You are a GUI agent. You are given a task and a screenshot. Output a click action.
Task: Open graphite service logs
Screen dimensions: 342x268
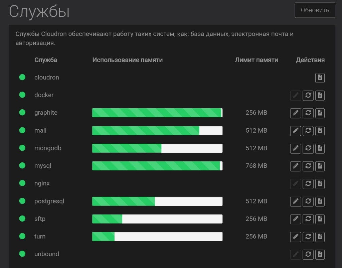(x=320, y=113)
